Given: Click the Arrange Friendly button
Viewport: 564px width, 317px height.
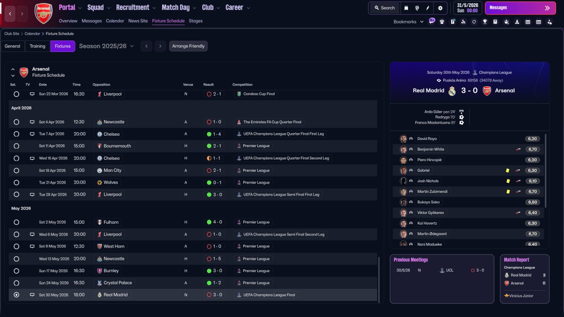Looking at the screenshot, I should [x=188, y=46].
